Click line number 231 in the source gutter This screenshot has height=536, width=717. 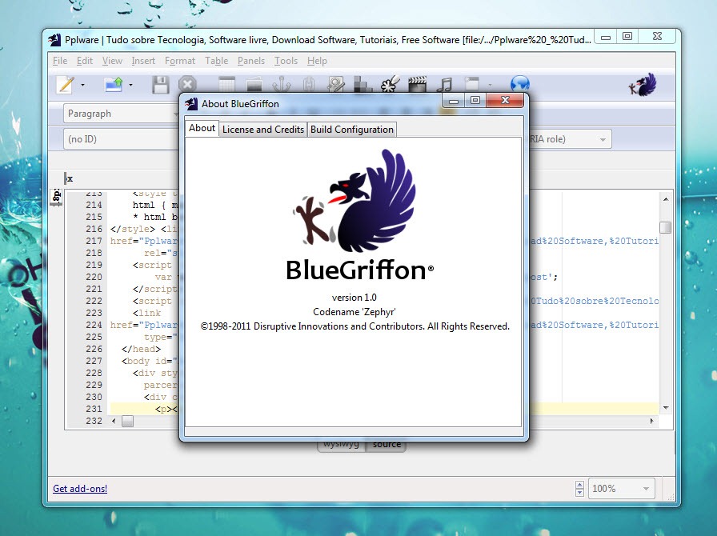94,409
